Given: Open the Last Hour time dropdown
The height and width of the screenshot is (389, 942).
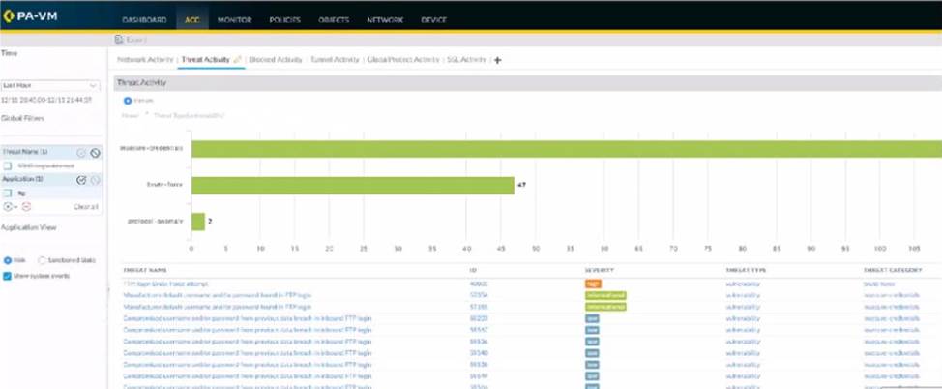Looking at the screenshot, I should [x=50, y=85].
